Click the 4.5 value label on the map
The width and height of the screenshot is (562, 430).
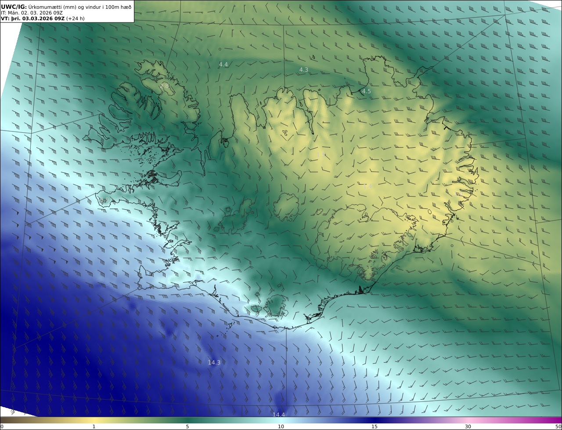367,91
